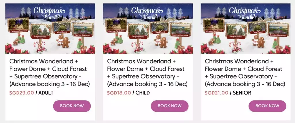Click the ADULT ticket type label
Screen dimensions: 295x123
pyautogui.click(x=46, y=93)
